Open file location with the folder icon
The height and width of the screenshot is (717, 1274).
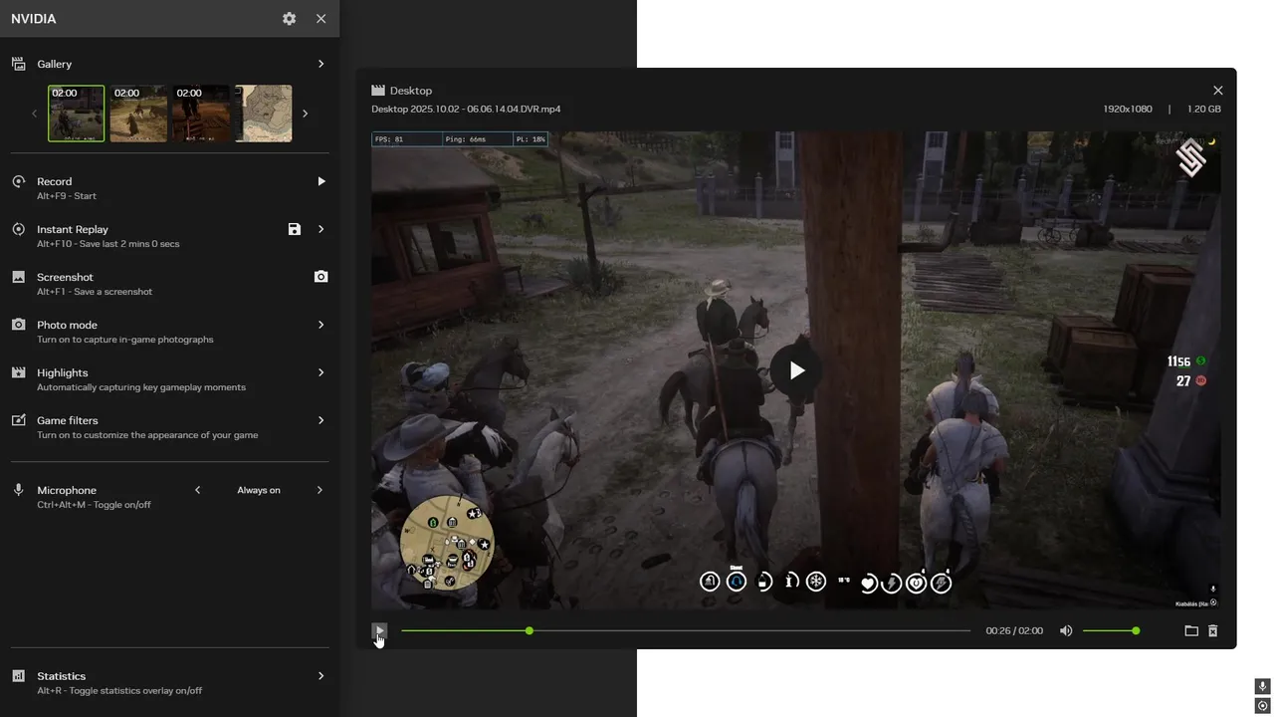[x=1190, y=630]
